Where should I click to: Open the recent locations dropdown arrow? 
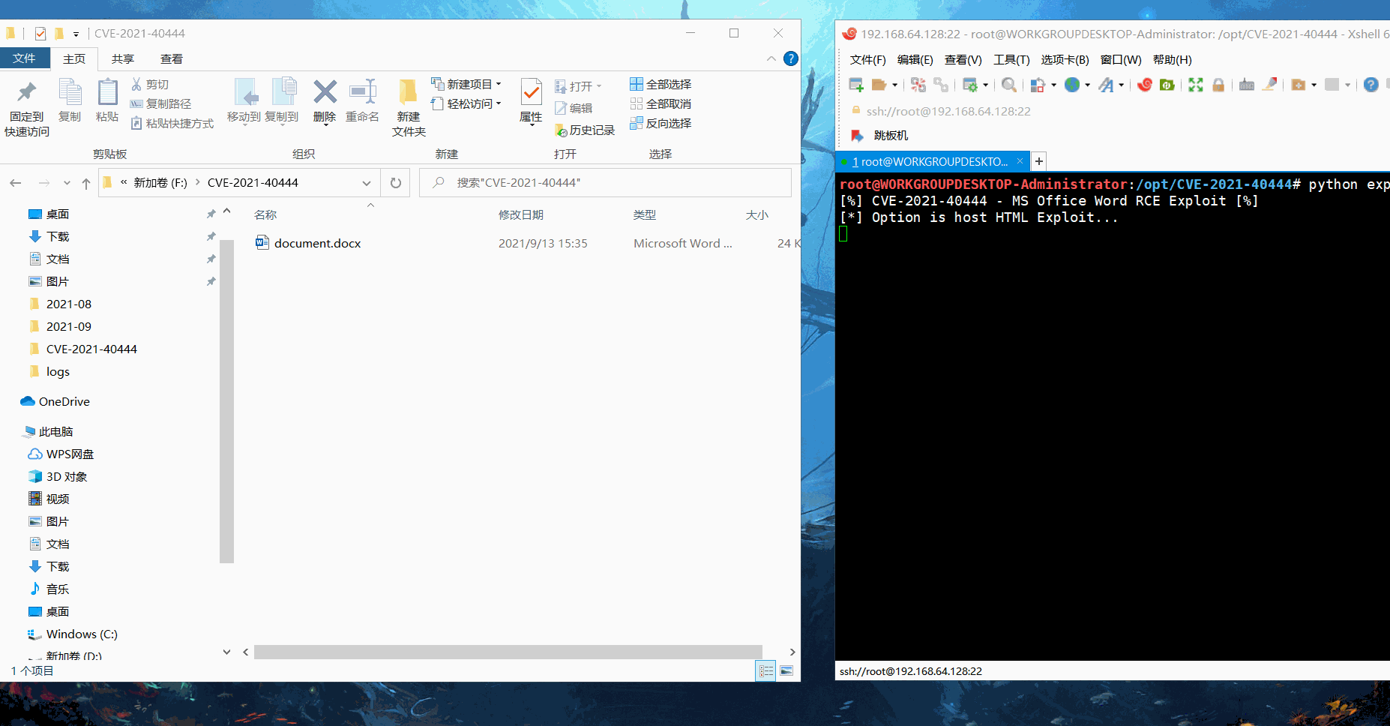click(x=67, y=183)
